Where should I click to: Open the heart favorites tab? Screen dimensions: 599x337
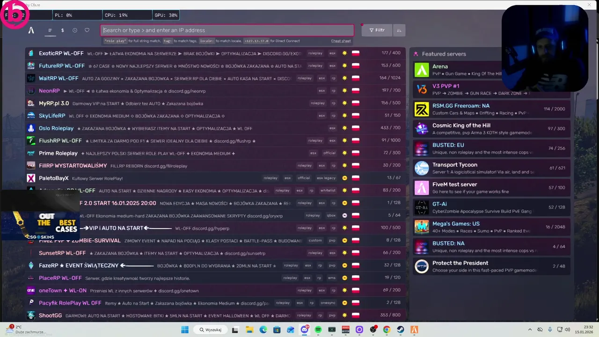87,30
